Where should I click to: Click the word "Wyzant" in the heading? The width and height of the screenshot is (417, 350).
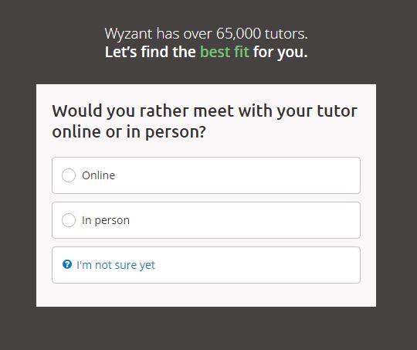point(128,34)
